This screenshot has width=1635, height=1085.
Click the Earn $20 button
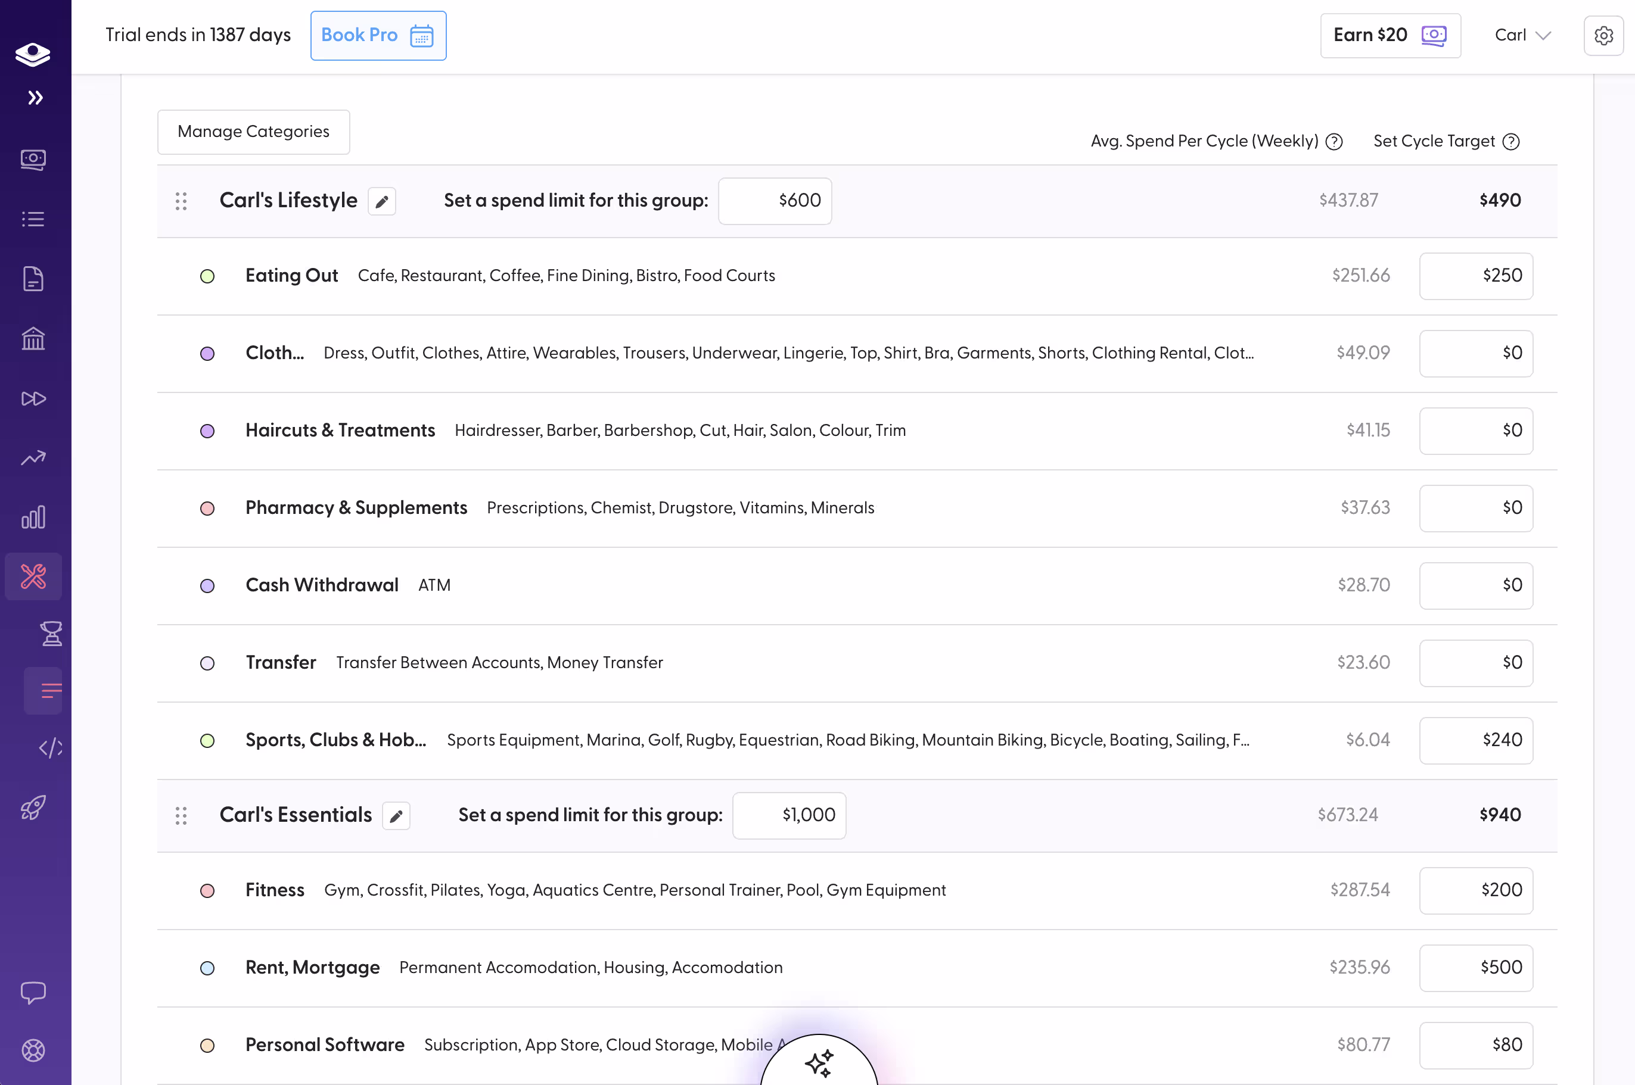pos(1391,35)
